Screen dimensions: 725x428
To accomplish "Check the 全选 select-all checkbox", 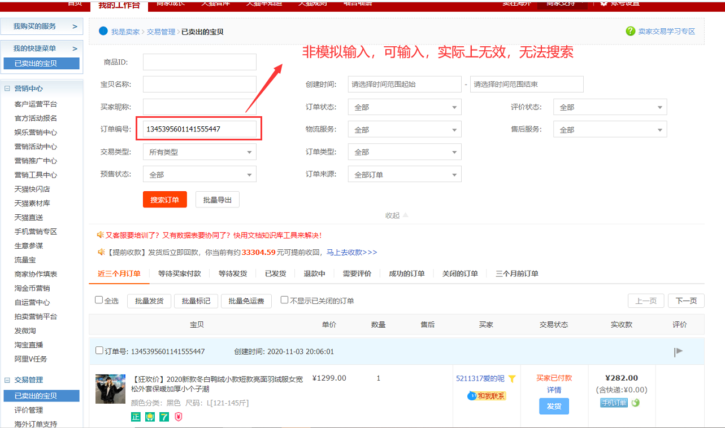I will [99, 300].
